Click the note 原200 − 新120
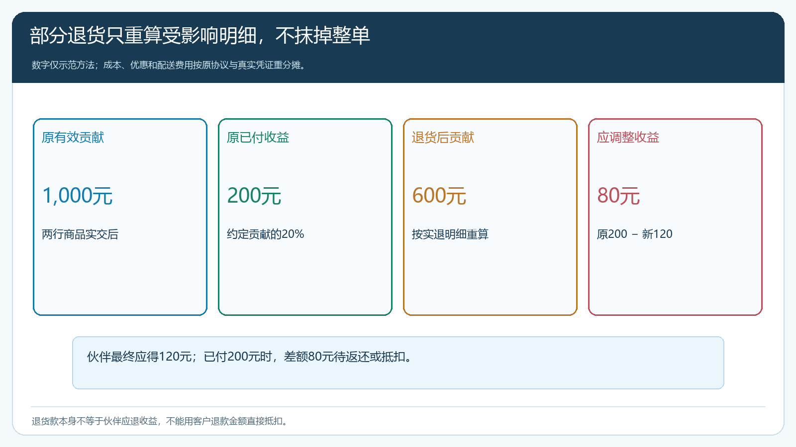796x447 pixels. pos(634,234)
